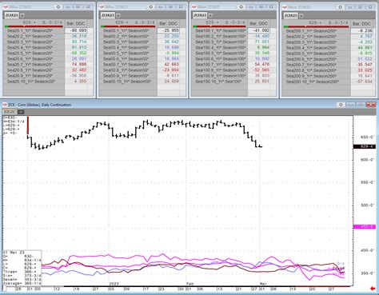Click the 44.861 value cell

362,48
